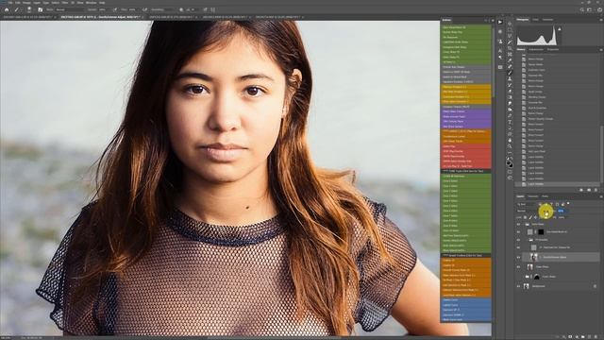The image size is (604, 340).
Task: Toggle lock all for the layer
Action: click(545, 217)
